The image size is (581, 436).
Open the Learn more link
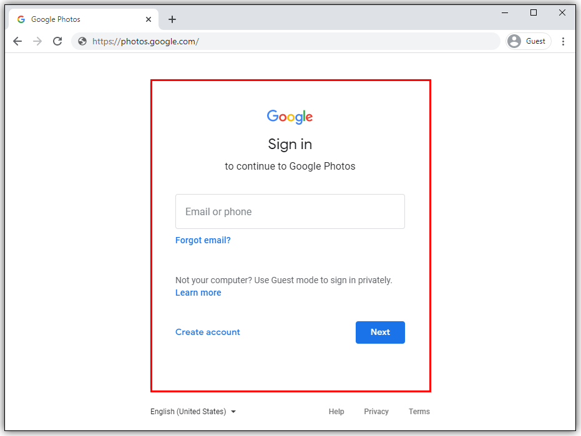[x=198, y=293]
